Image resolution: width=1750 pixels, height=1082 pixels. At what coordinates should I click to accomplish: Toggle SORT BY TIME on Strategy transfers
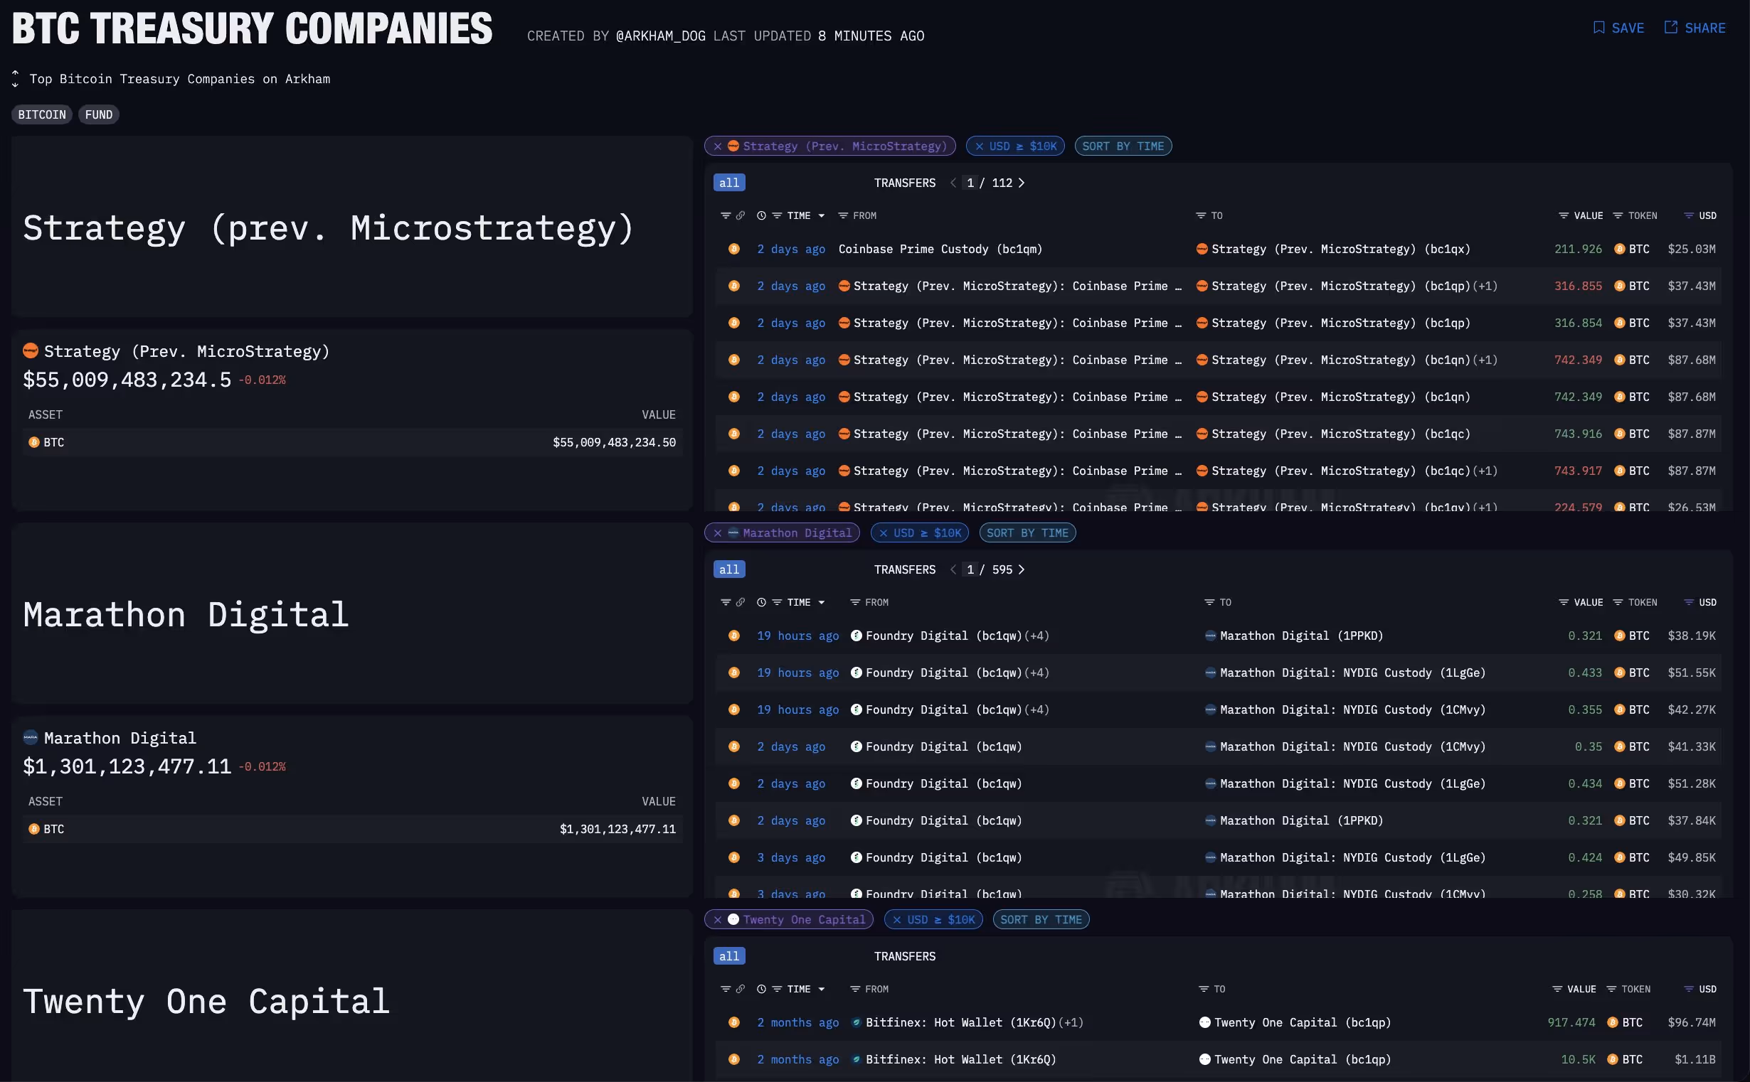click(x=1122, y=146)
